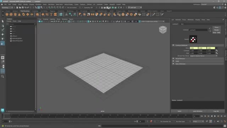Click Select button below Attribute Editor

[x=179, y=111]
